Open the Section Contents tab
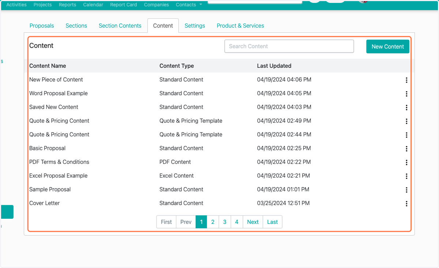The height and width of the screenshot is (268, 439). (x=120, y=26)
